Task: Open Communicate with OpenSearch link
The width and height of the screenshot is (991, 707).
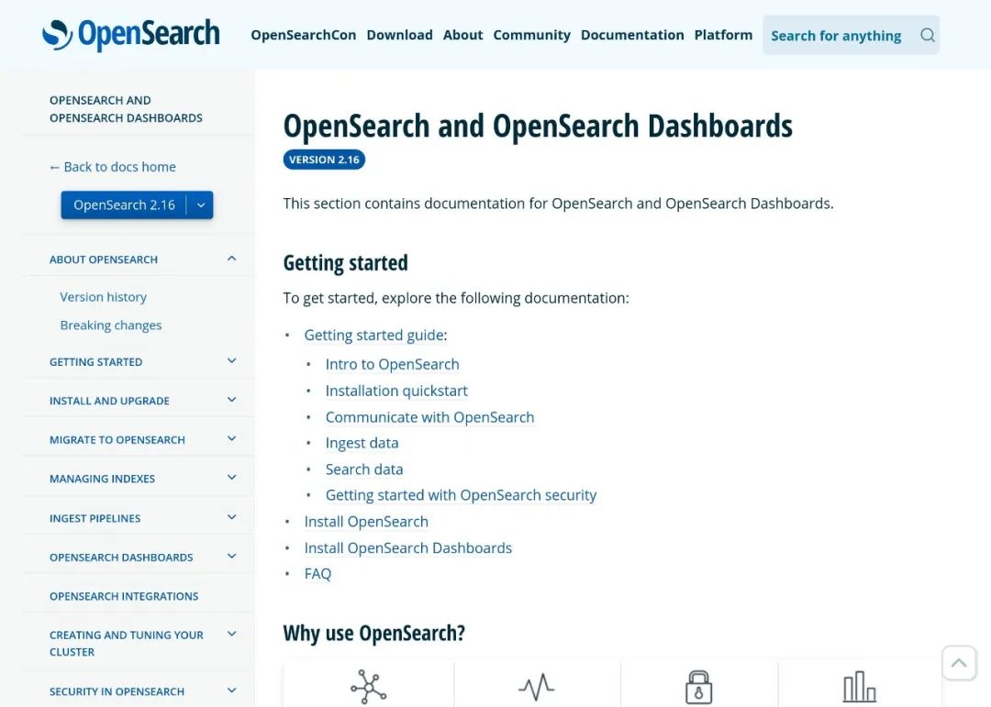Action: pyautogui.click(x=429, y=417)
